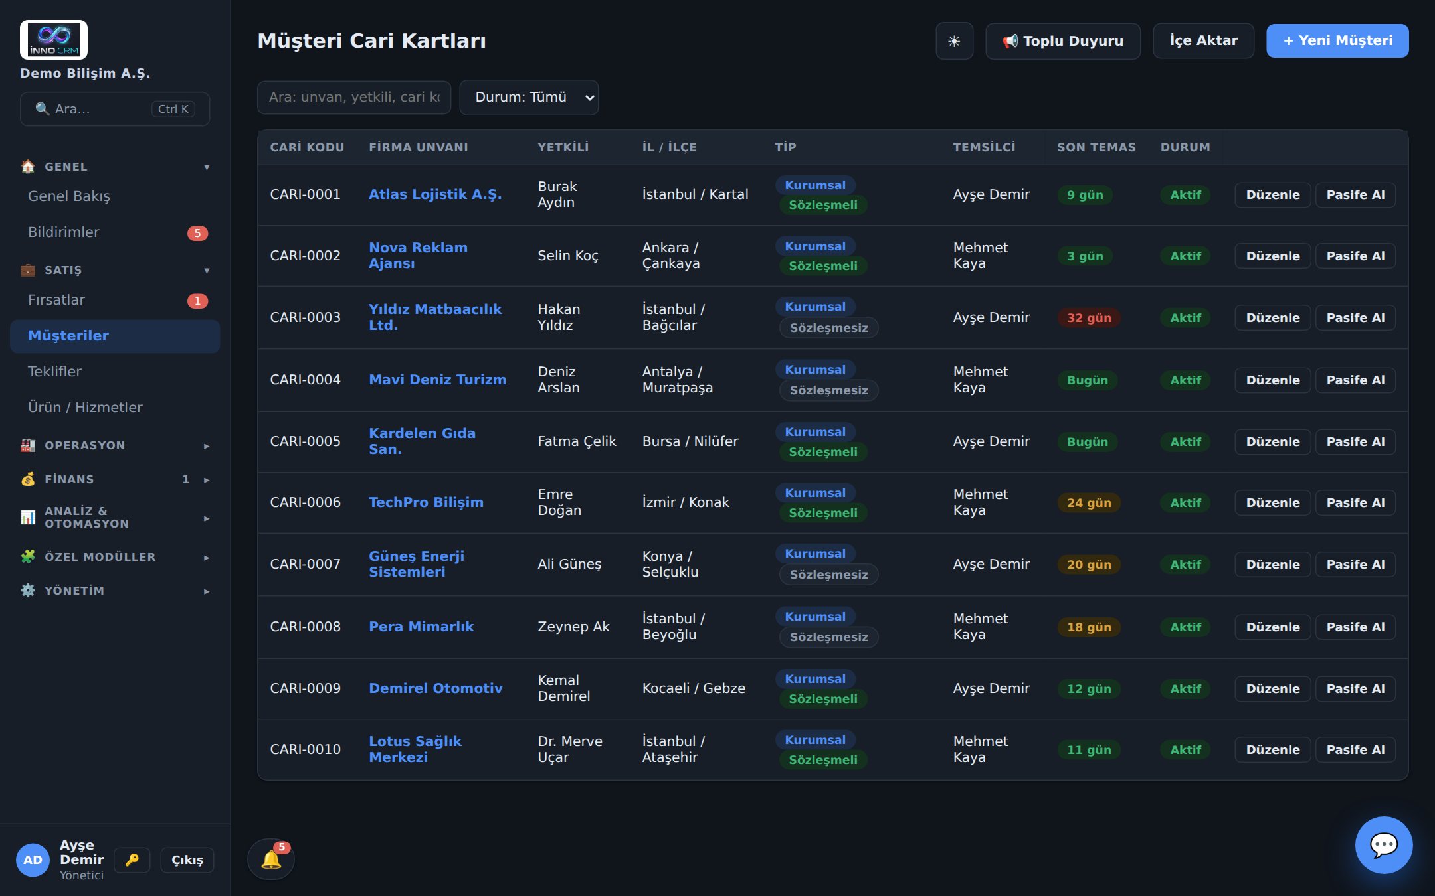Collapse the SATIŞ section arrow

point(207,271)
